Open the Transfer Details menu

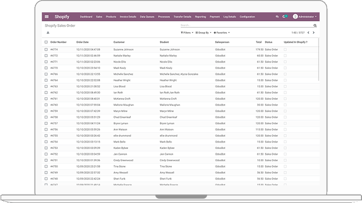pos(182,17)
